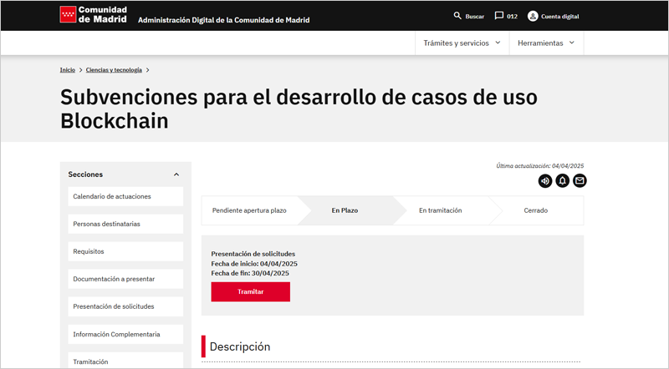
Task: Select the En tramitación stage tab
Action: pyautogui.click(x=440, y=210)
